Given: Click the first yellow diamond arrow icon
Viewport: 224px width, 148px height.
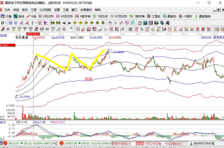Looking at the screenshot, I should pyautogui.click(x=75, y=23).
